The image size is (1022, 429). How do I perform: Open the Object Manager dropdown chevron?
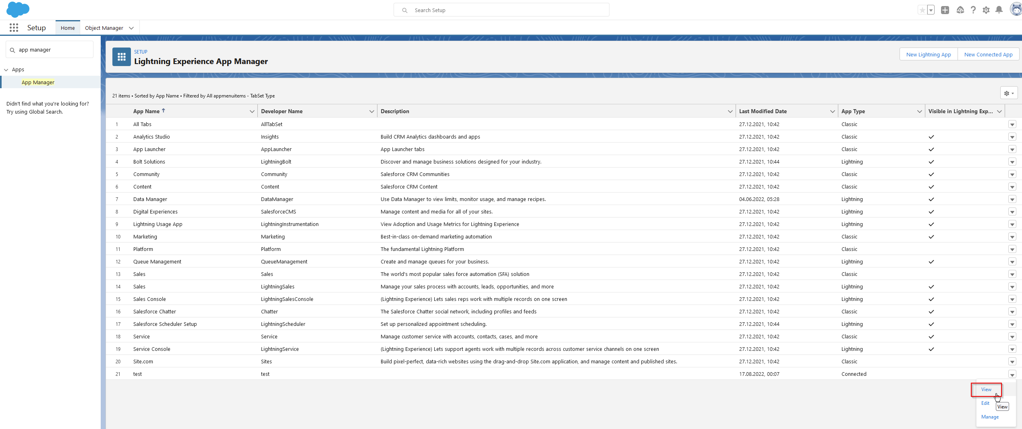point(131,28)
